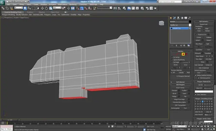Select smoothing group 4 button
216x131 pixels.
[x=202, y=101]
